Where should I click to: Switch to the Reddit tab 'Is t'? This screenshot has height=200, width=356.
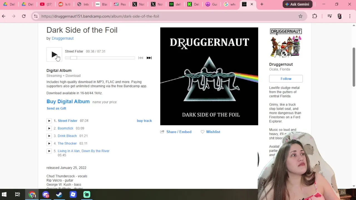(65, 4)
